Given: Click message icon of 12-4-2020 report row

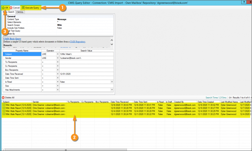Looking at the screenshot, I should (x=4, y=111).
